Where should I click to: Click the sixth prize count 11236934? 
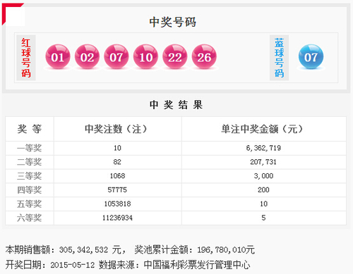point(117,218)
